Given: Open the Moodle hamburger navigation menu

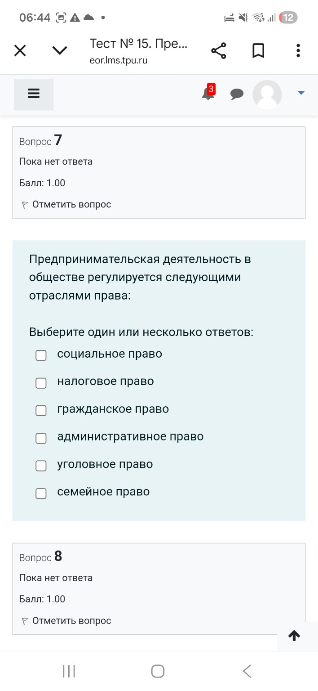Looking at the screenshot, I should point(33,94).
